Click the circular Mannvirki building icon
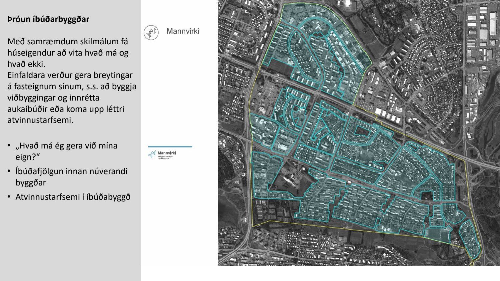The height and width of the screenshot is (281, 500). point(151,32)
